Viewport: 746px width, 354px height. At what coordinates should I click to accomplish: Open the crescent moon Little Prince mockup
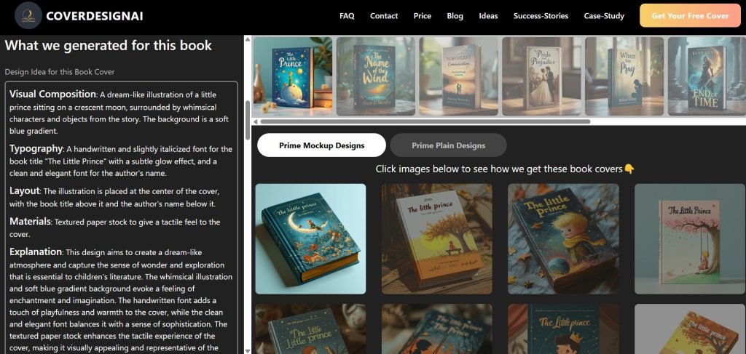310,238
